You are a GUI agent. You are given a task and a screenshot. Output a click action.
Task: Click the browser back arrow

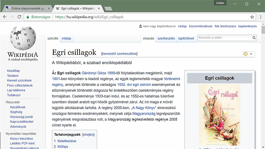coord(5,17)
